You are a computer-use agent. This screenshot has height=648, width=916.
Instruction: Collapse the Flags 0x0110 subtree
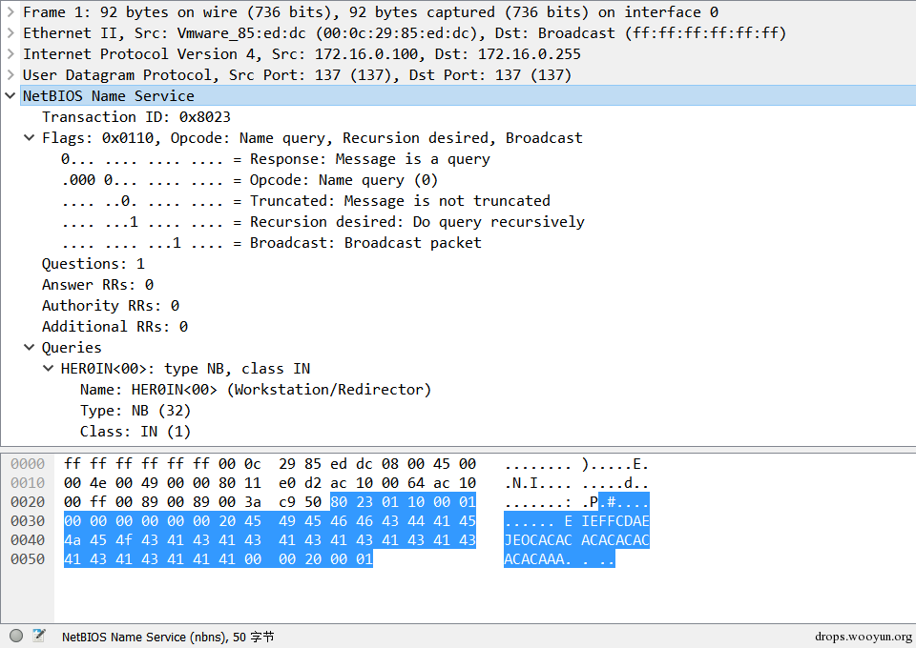coord(29,138)
